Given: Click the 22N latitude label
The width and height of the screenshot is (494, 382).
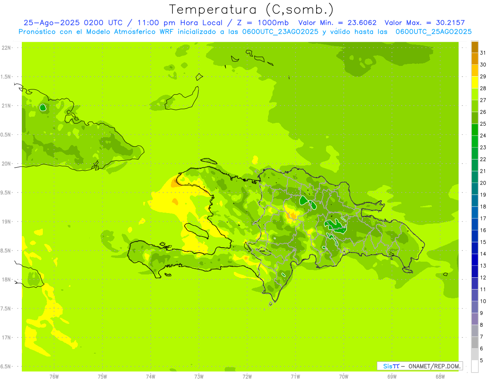Looking at the screenshot, I should 7,48.
